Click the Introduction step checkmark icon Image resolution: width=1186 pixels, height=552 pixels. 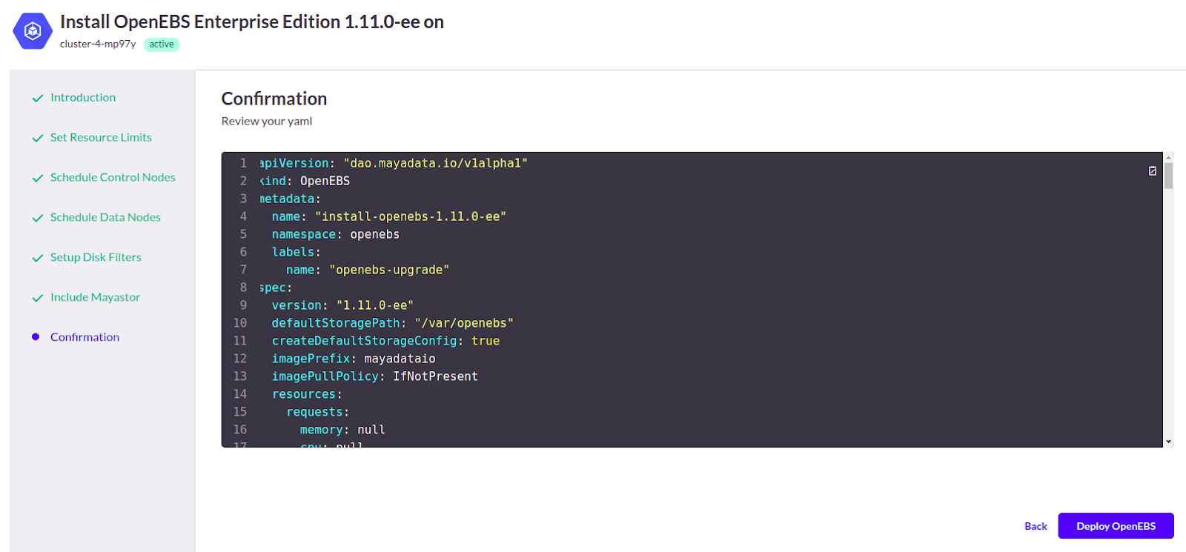(38, 98)
